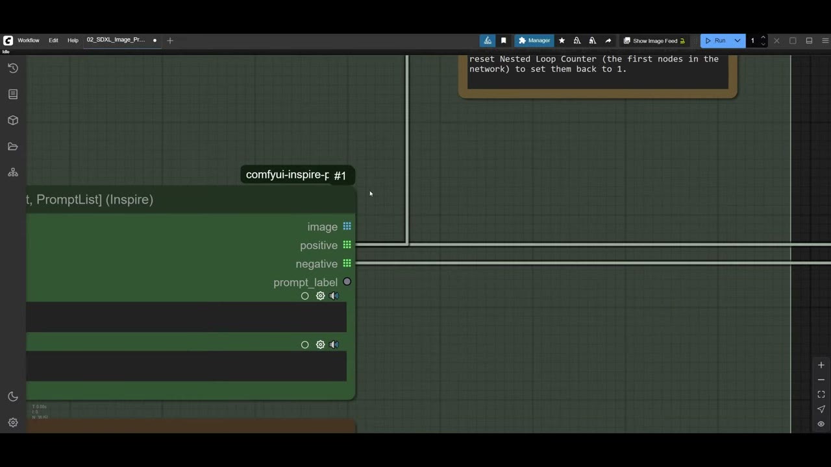831x467 pixels.
Task: Click speaker icon on second text widget
Action: pyautogui.click(x=334, y=344)
